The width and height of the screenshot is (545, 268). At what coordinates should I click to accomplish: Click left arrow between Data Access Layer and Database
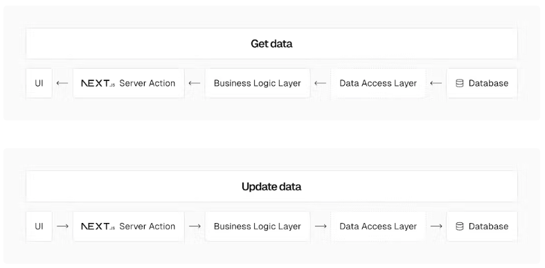pos(436,83)
